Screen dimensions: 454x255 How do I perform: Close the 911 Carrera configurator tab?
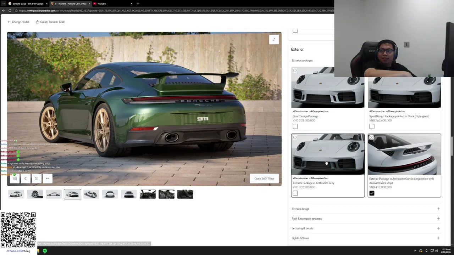click(89, 4)
